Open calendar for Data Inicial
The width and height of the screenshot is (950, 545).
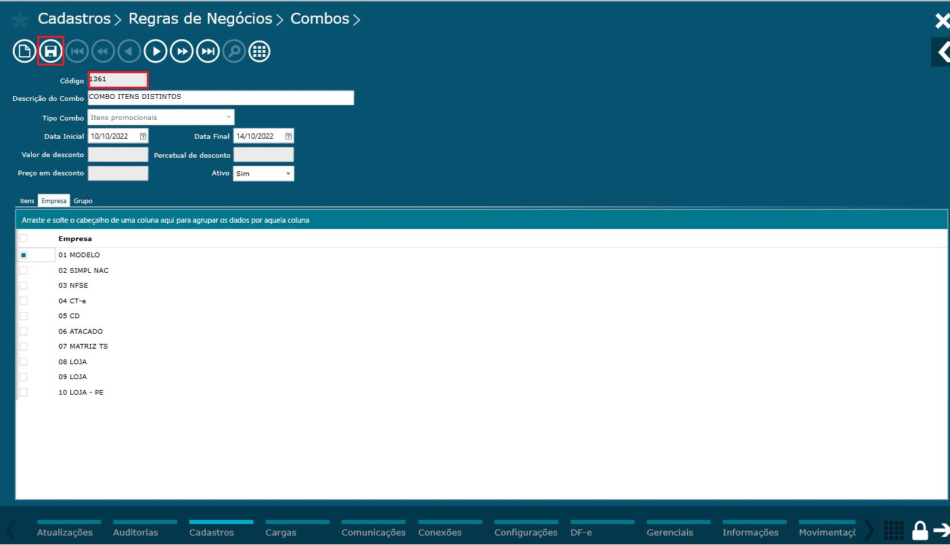143,136
